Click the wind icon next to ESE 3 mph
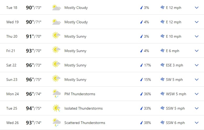 (x=162, y=65)
